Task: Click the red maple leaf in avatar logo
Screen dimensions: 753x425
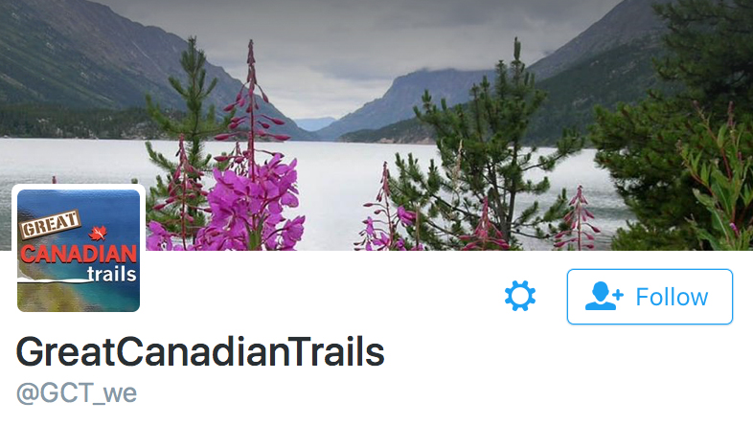Action: (98, 234)
